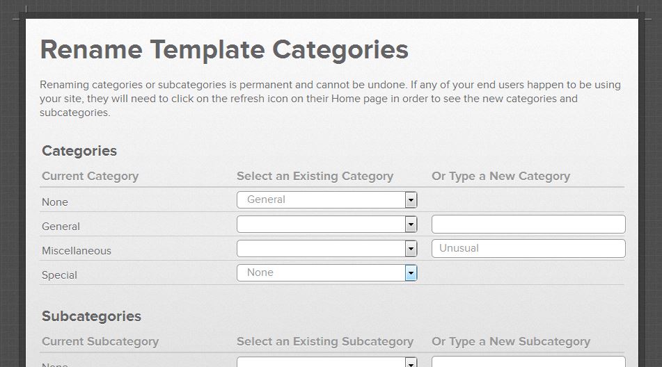662x367 pixels.
Task: Click the Subcategories section heading
Action: (x=91, y=316)
